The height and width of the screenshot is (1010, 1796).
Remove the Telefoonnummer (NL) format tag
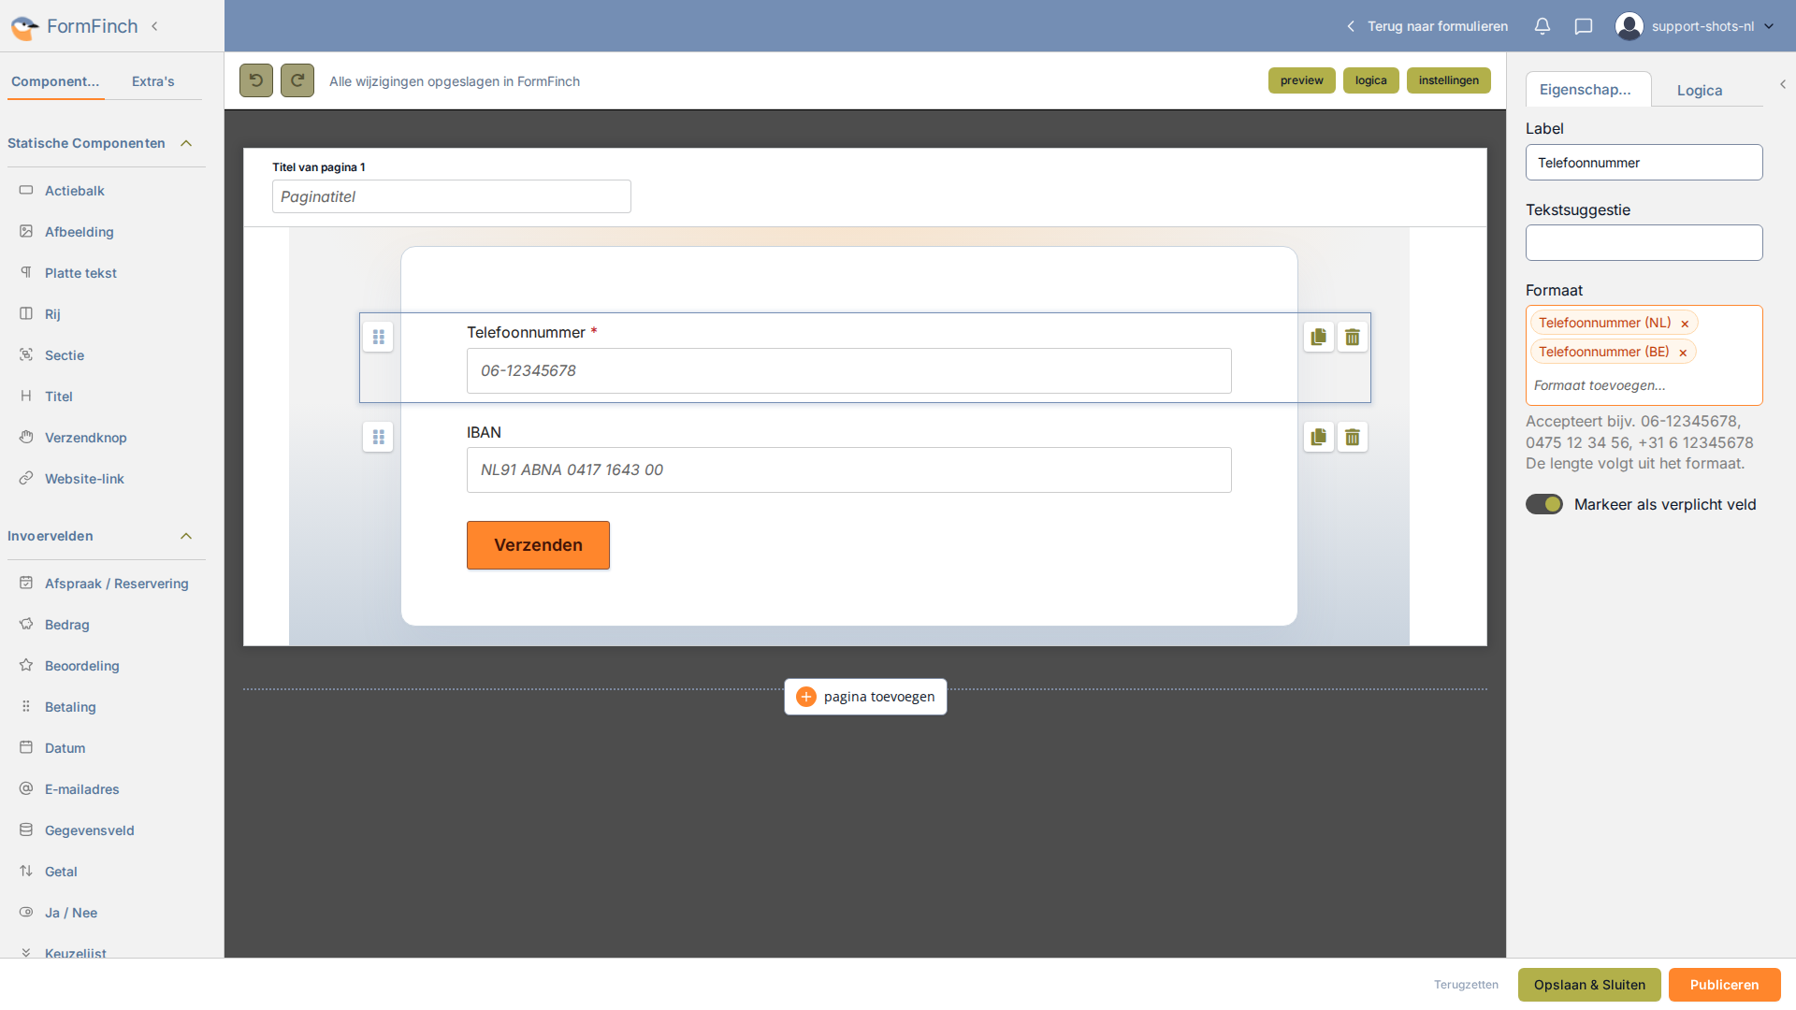click(x=1685, y=324)
